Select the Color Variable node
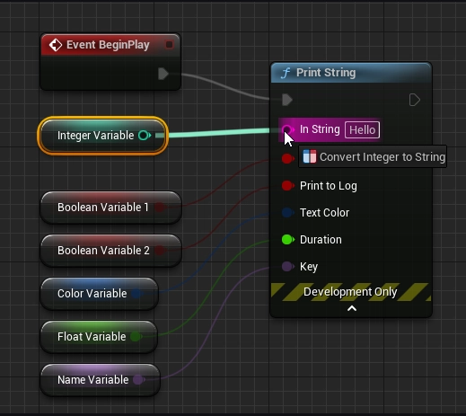The image size is (466, 416). 99,294
